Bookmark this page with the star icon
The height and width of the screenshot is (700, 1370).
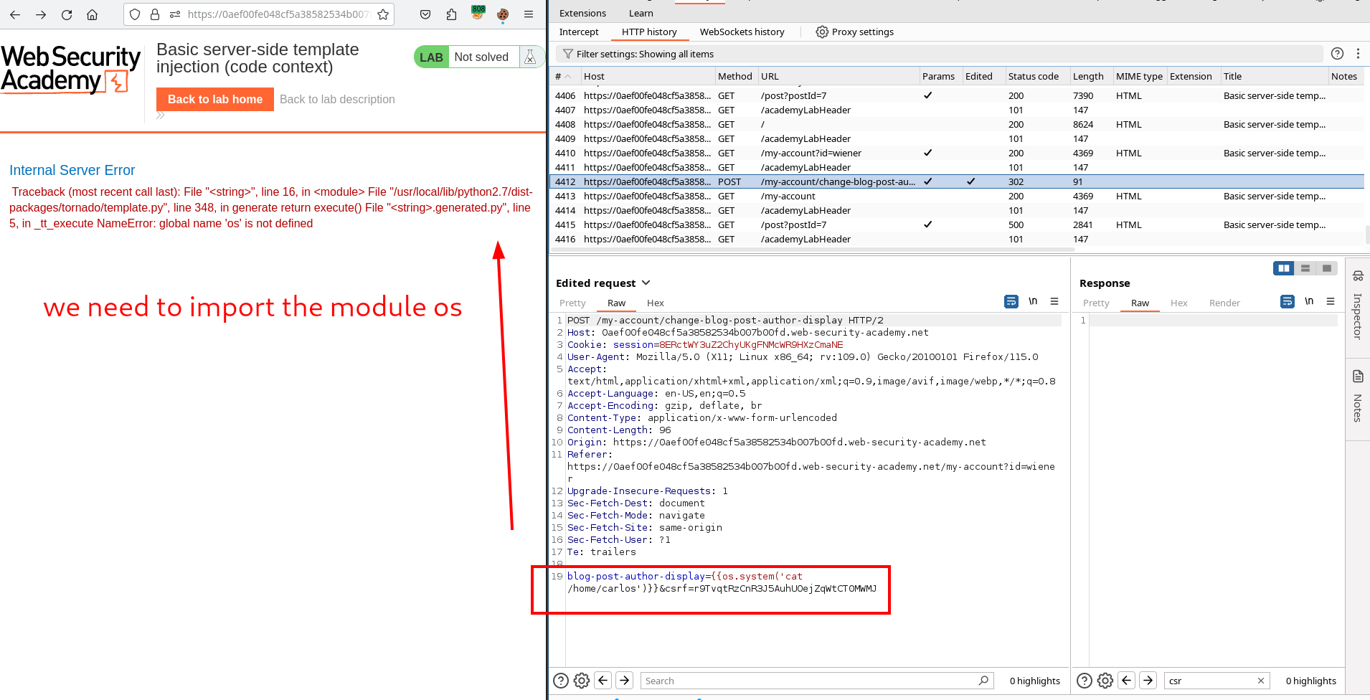point(383,14)
